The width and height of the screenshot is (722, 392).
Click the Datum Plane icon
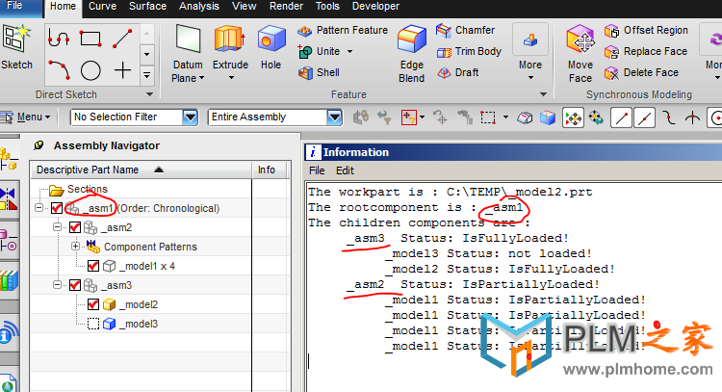(188, 39)
